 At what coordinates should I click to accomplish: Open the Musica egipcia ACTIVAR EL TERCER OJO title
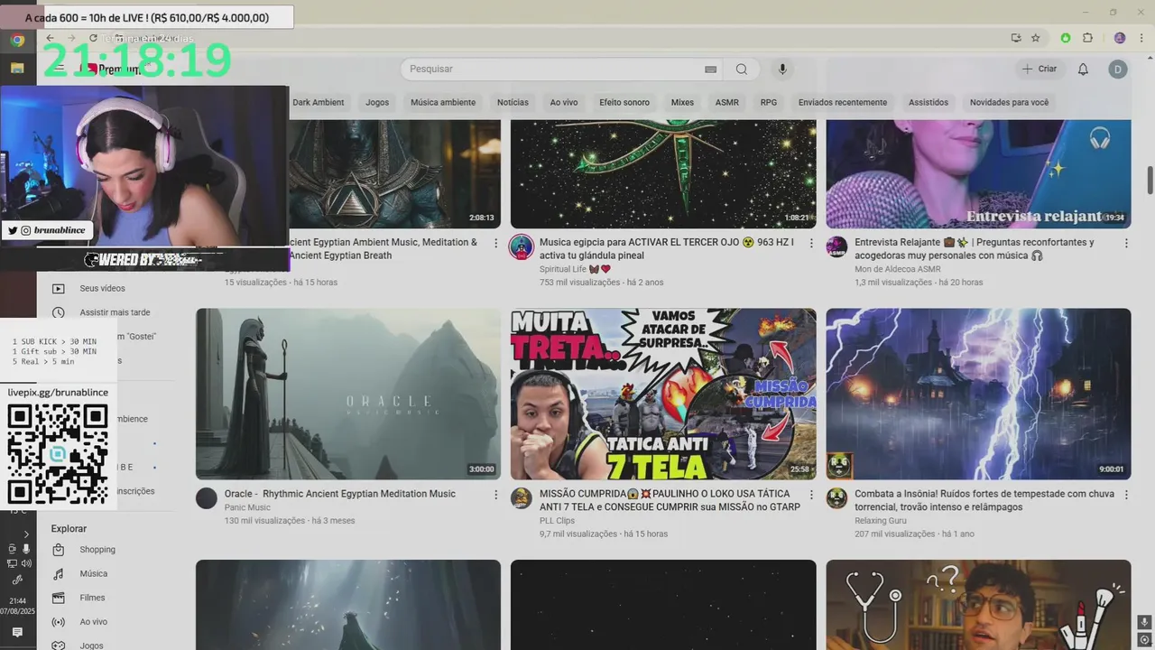point(667,248)
